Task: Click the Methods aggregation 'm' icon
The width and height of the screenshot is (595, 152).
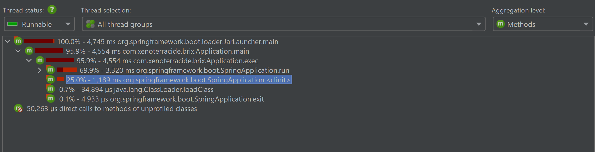Action: 501,24
